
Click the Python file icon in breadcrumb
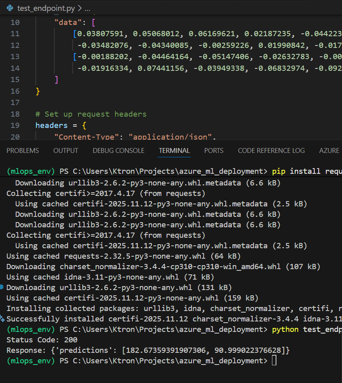(x=10, y=8)
